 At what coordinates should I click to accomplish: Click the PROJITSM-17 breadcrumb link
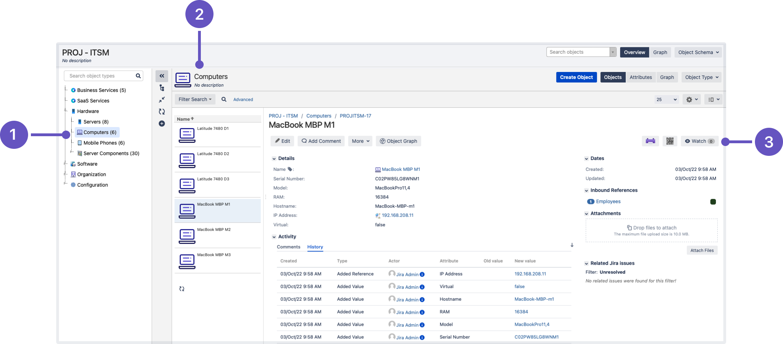[355, 116]
